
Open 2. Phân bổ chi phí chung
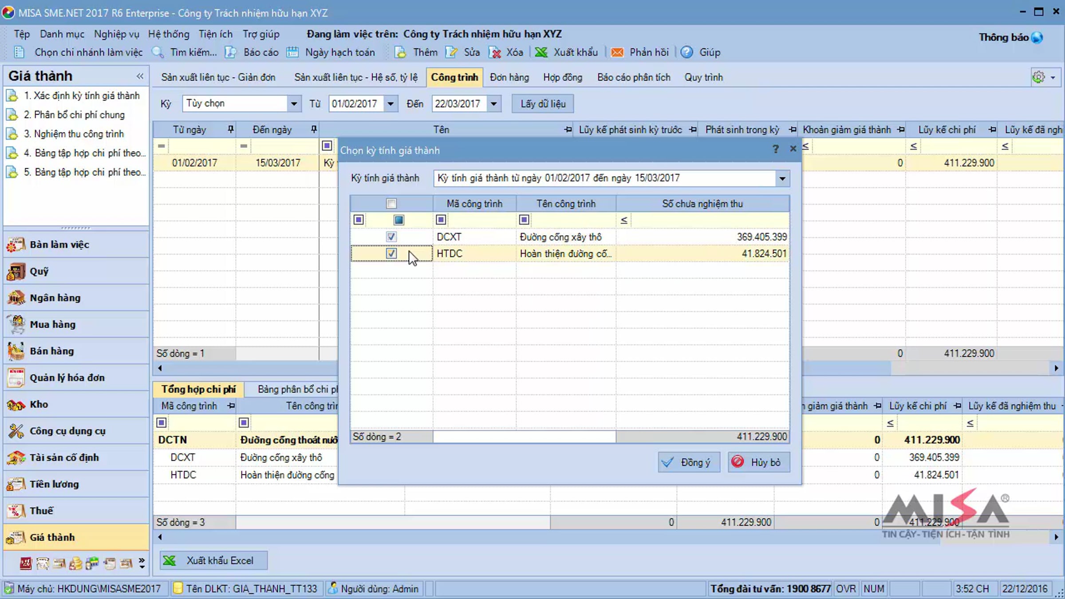74,114
